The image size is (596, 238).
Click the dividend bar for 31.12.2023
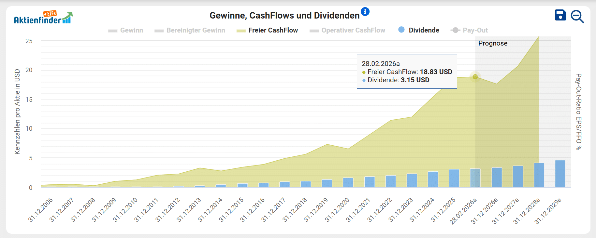tap(412, 180)
